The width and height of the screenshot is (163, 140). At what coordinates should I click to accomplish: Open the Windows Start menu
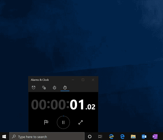[x=4, y=136]
